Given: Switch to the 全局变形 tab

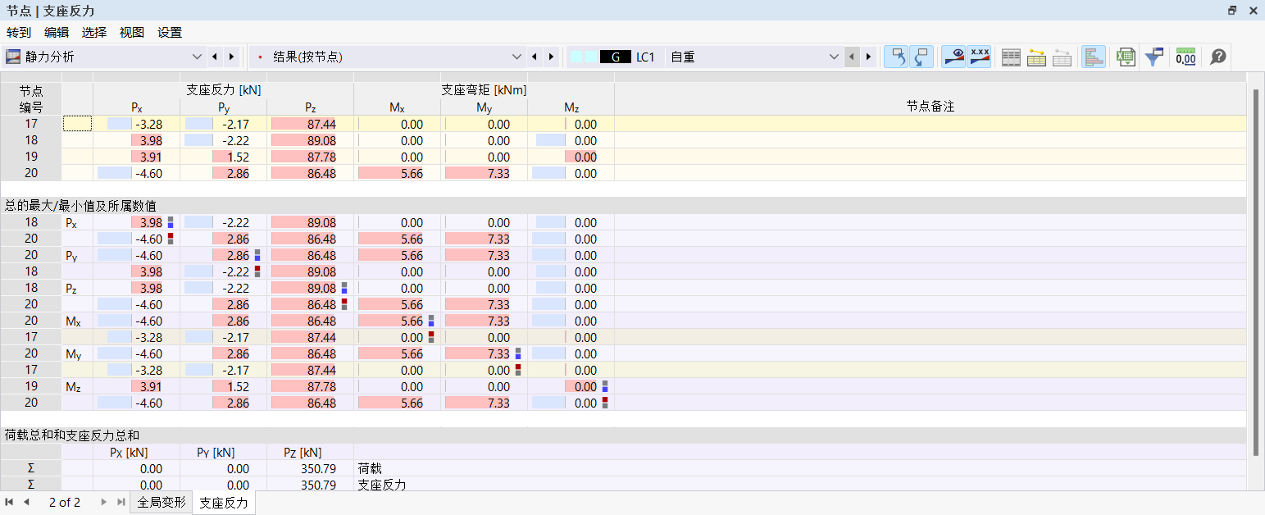Looking at the screenshot, I should [161, 502].
